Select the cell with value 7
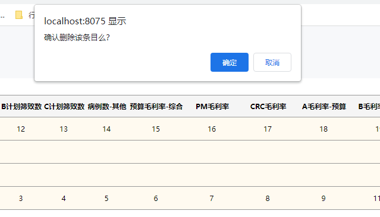This screenshot has height=217, width=380. coord(212,199)
